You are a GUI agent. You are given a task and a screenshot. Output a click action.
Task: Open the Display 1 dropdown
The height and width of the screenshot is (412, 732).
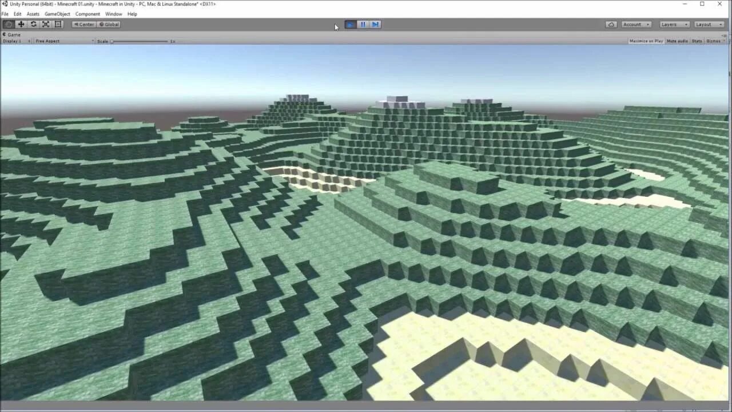[x=17, y=41]
